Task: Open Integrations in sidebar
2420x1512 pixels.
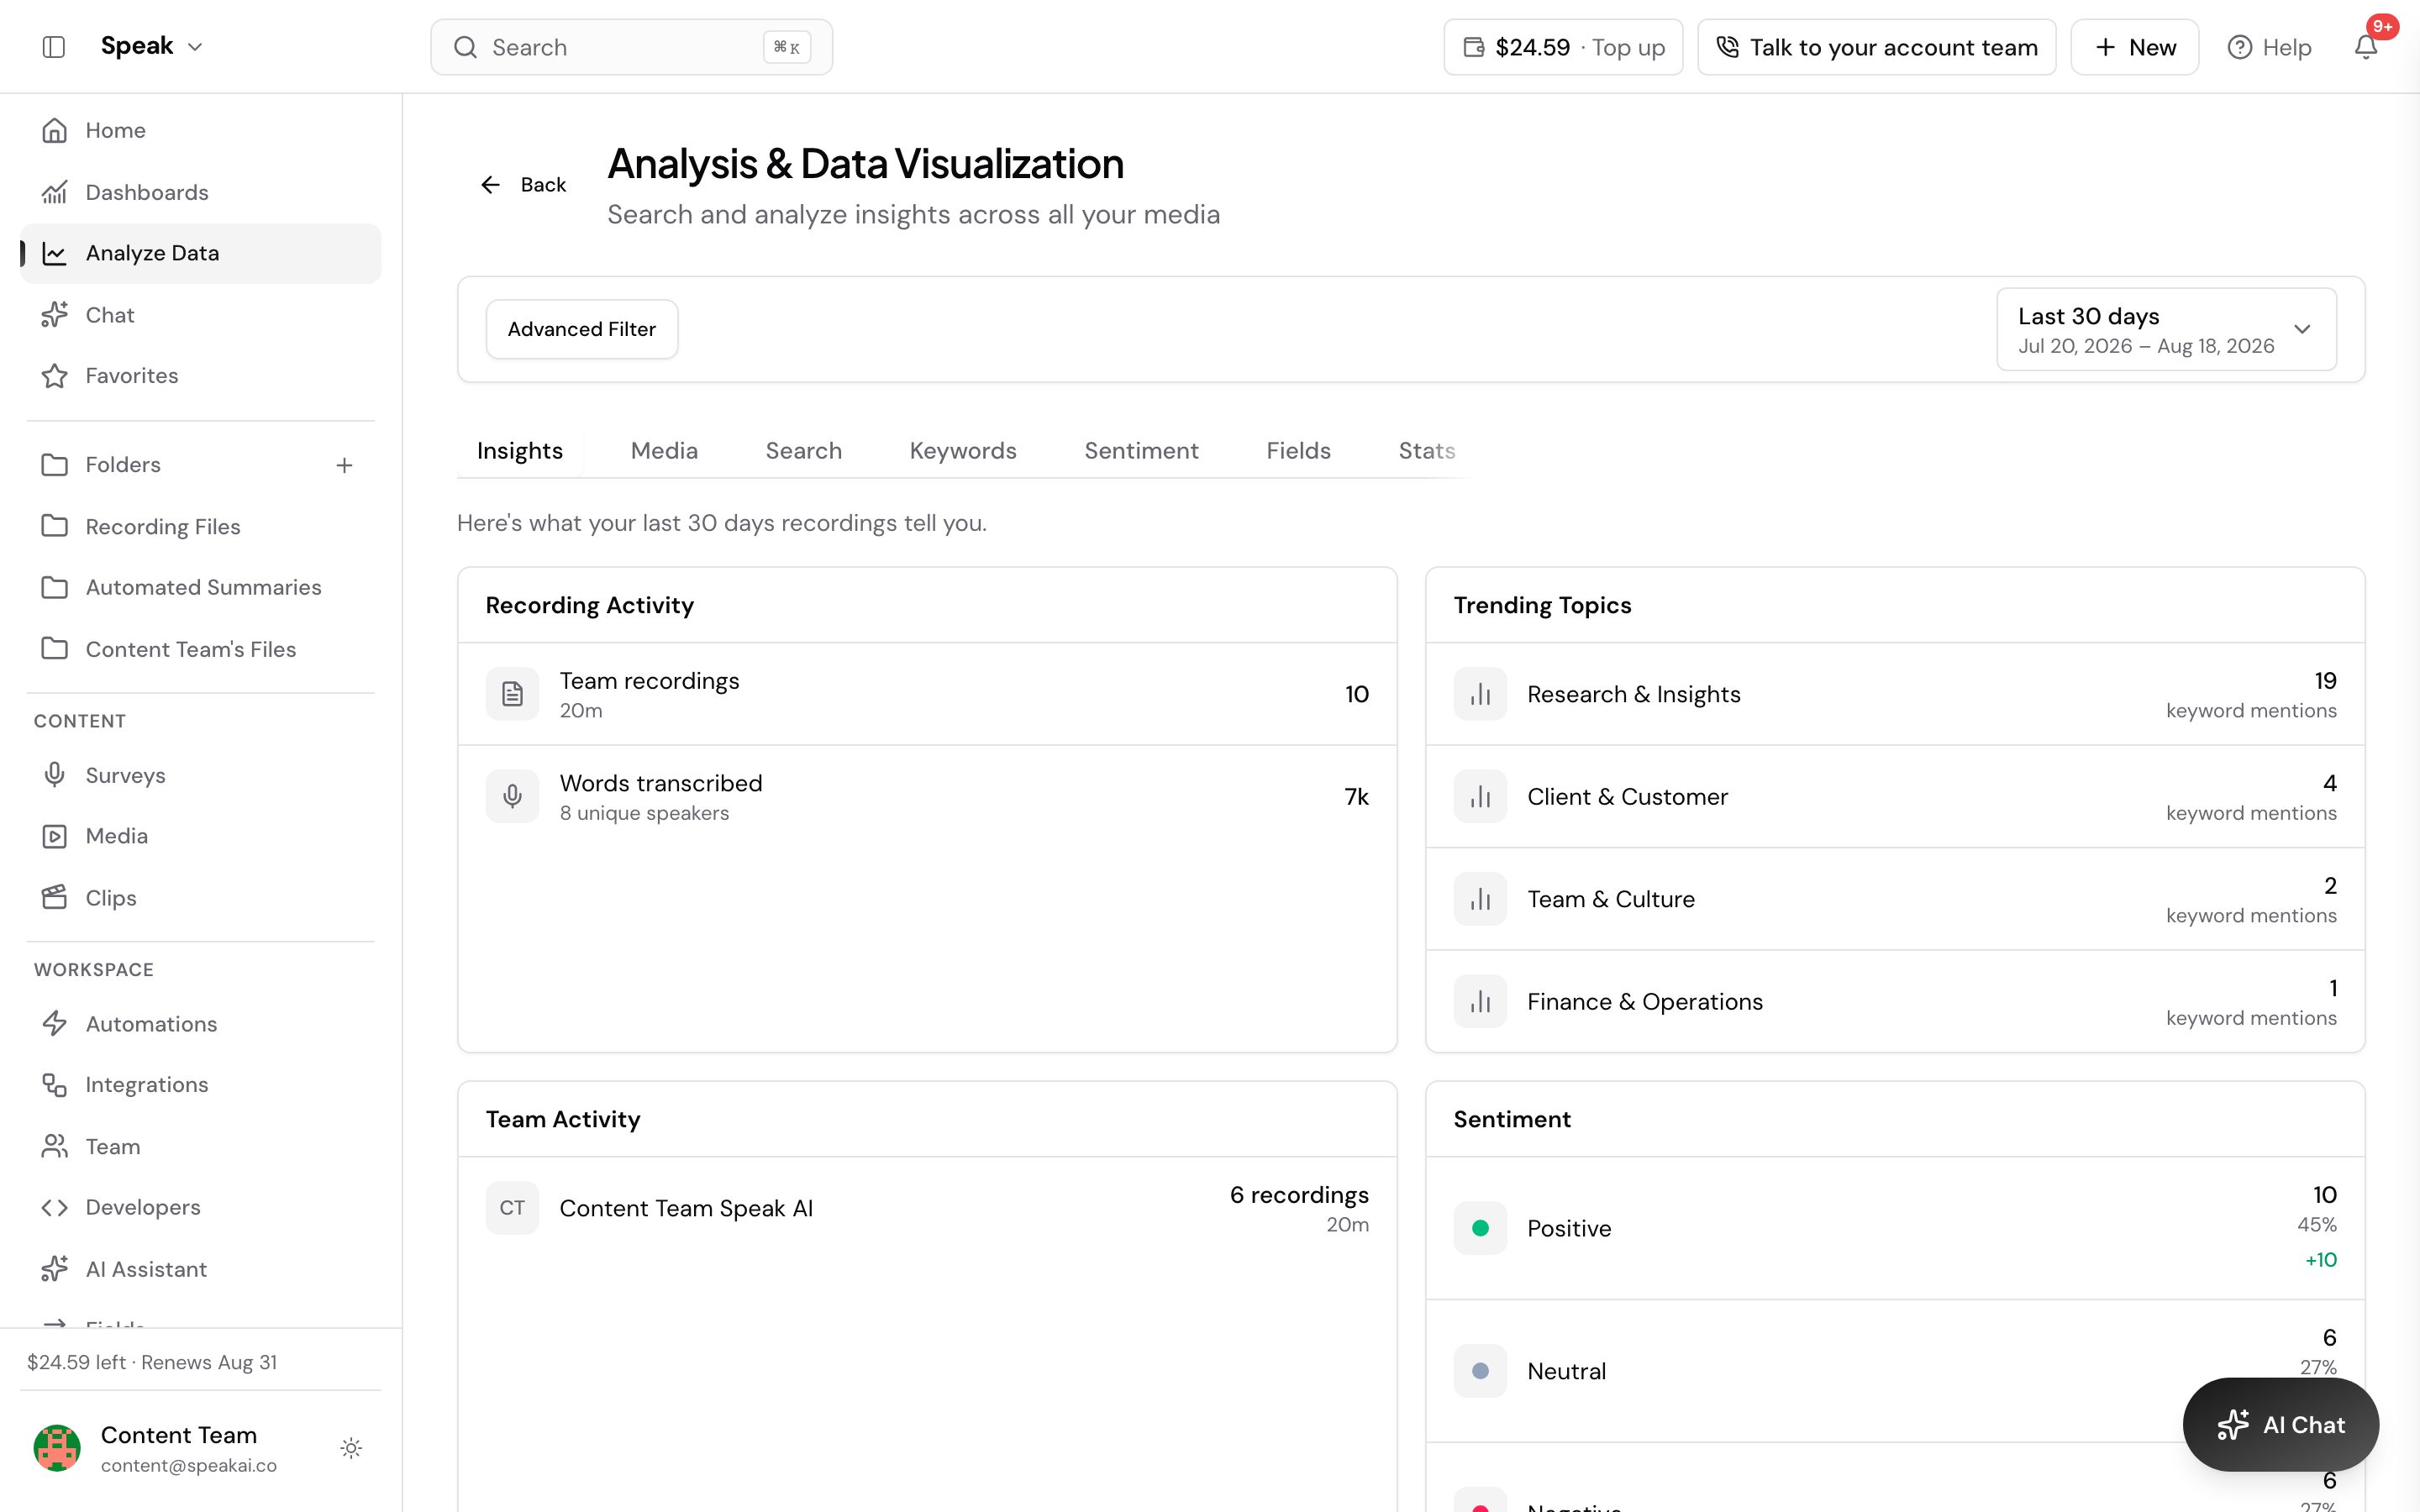Action: point(200,1085)
